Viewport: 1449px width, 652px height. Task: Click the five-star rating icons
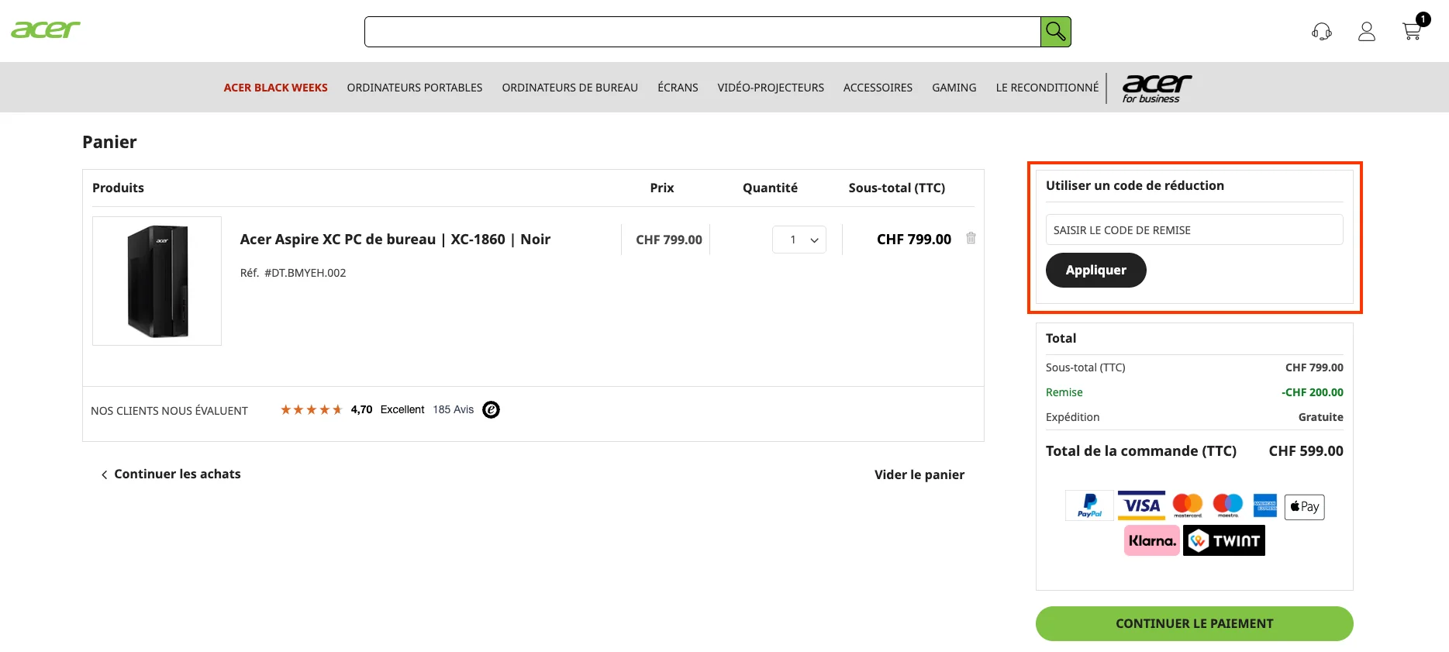[311, 409]
